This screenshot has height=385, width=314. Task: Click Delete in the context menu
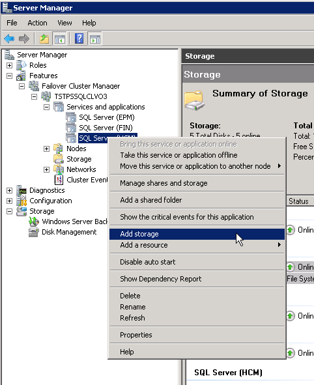click(197, 296)
